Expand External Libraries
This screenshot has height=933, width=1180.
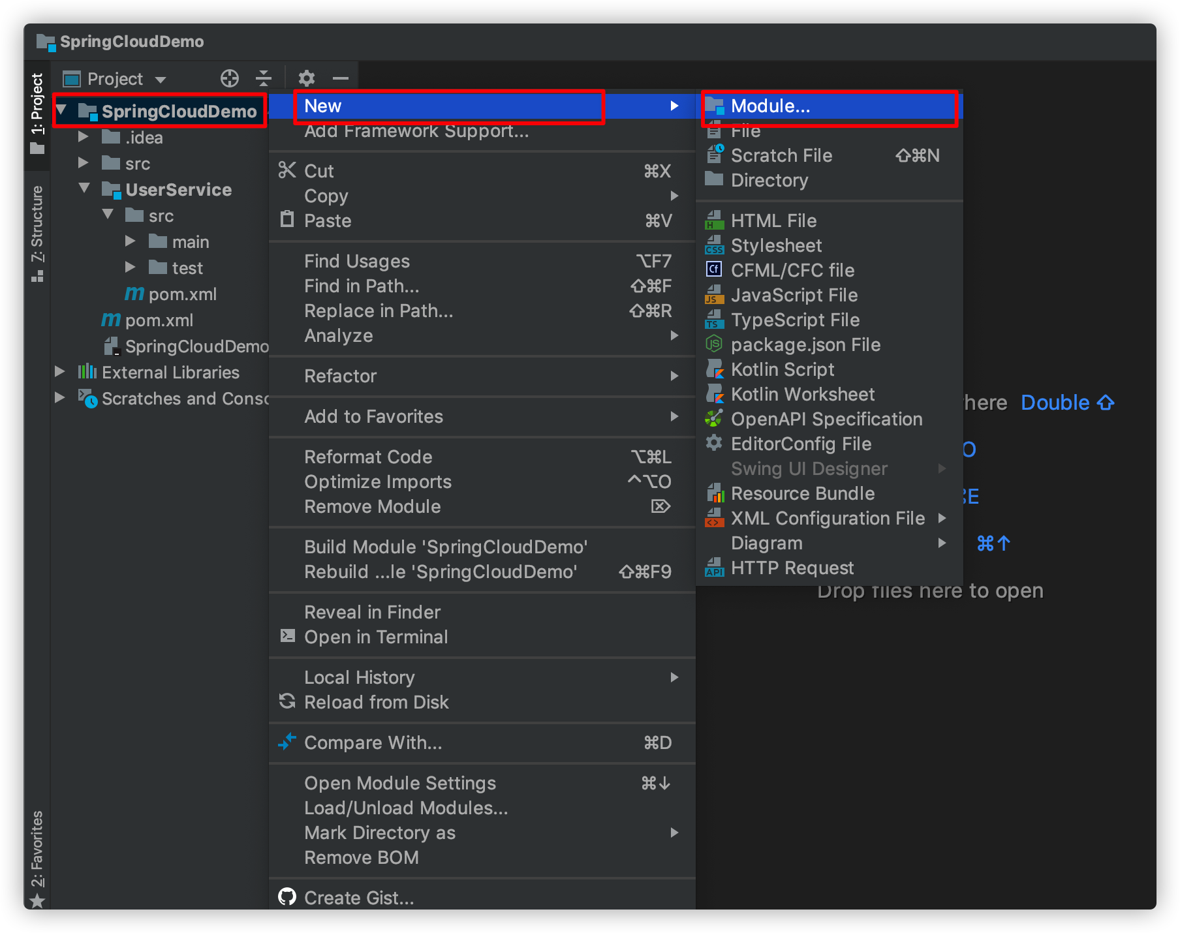(59, 371)
